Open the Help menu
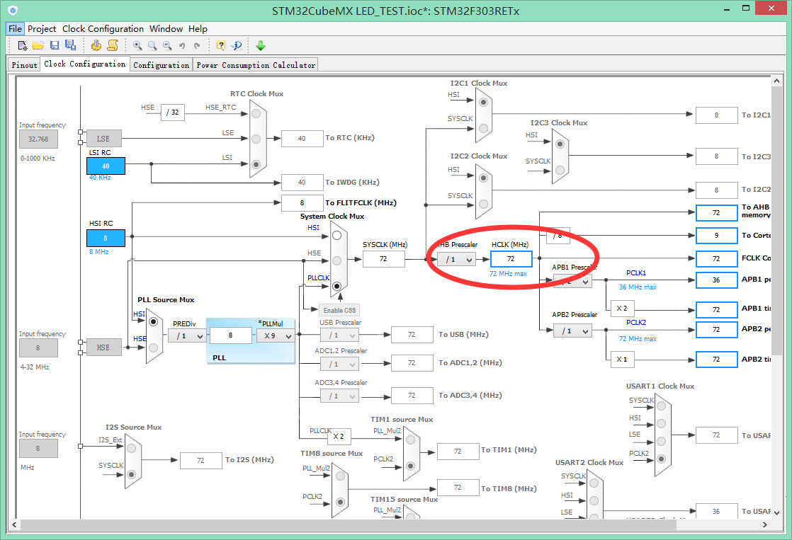 tap(198, 29)
